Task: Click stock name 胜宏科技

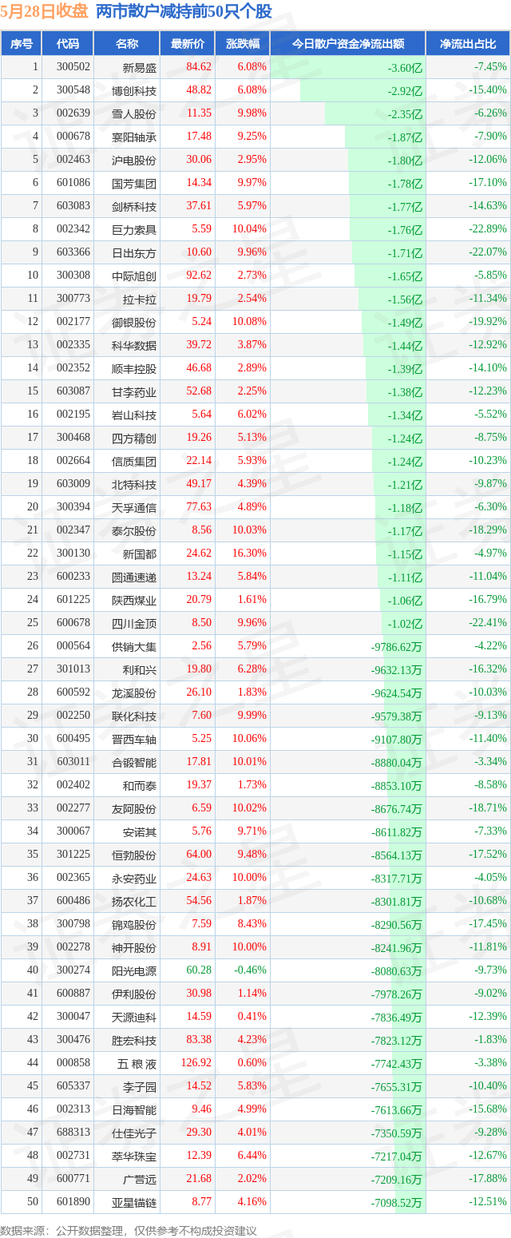Action: [134, 1040]
